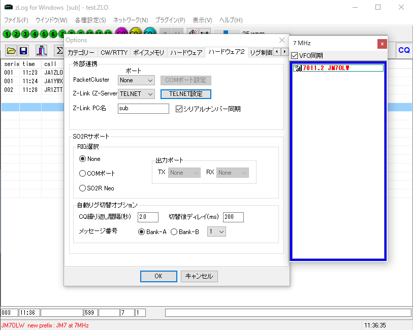
Task: Select COMポート radio option
Action: point(97,174)
